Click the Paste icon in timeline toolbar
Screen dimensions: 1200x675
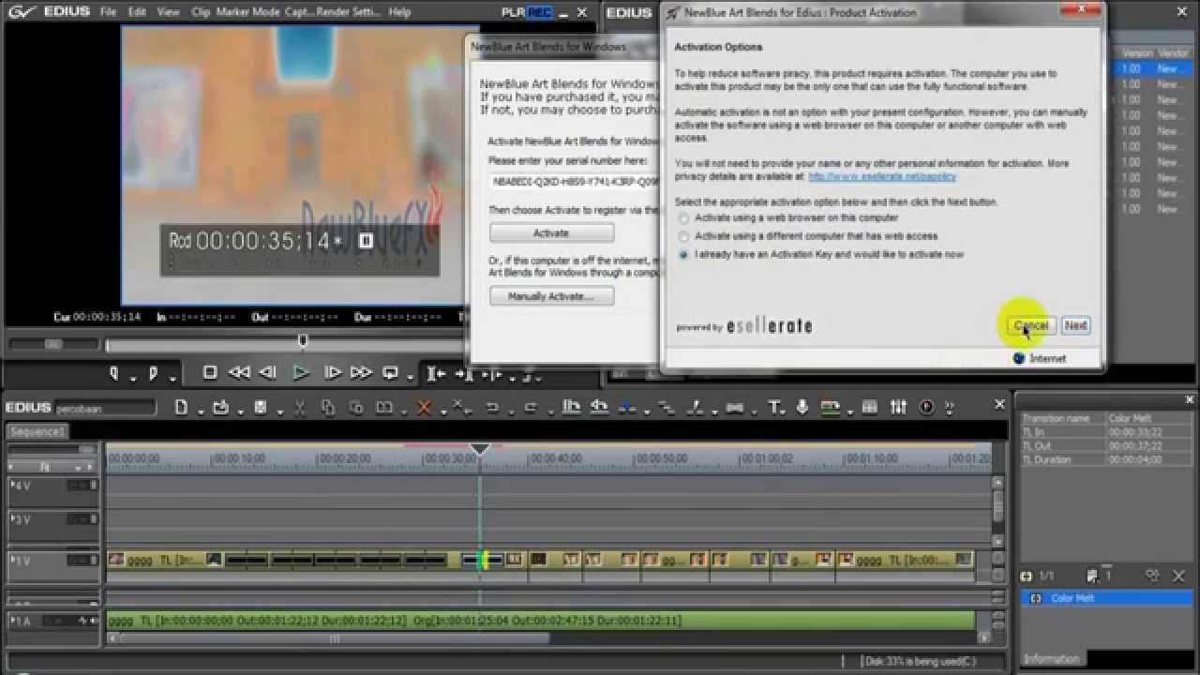(356, 407)
